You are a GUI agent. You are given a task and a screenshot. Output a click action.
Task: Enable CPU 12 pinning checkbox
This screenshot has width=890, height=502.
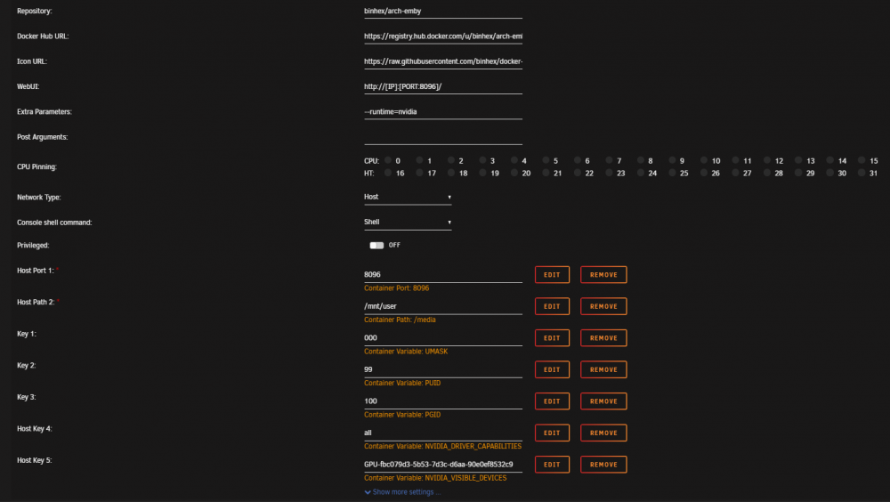click(x=767, y=161)
